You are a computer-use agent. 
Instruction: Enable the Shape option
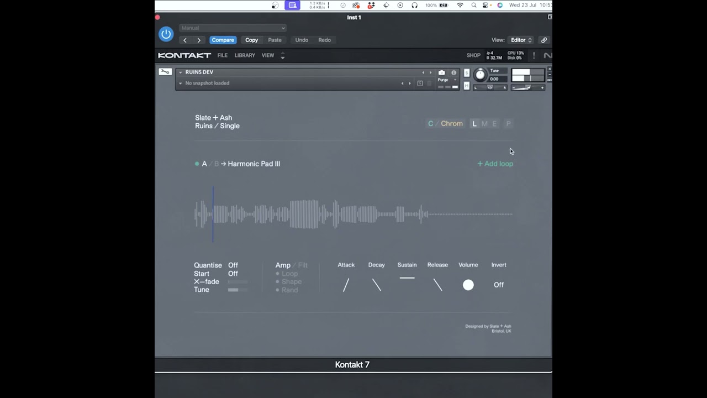click(289, 282)
